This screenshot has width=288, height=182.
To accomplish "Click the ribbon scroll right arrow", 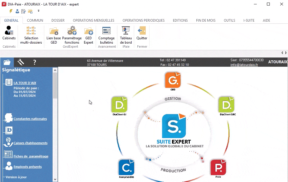I will (286, 53).
